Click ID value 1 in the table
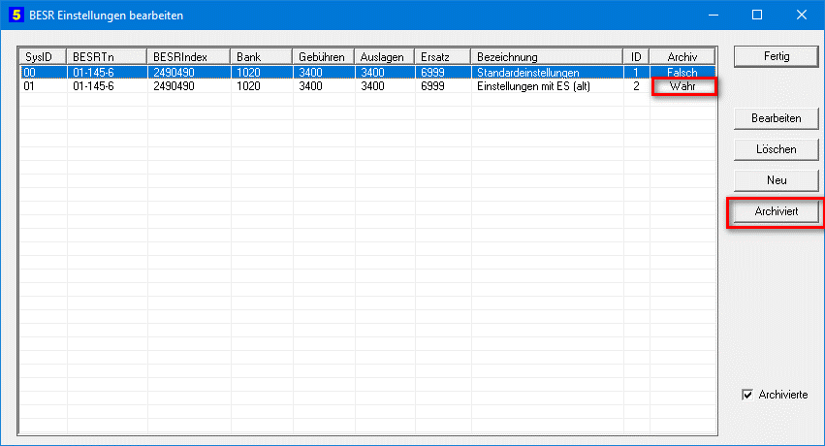Image resolution: width=825 pixels, height=446 pixels. (x=636, y=73)
